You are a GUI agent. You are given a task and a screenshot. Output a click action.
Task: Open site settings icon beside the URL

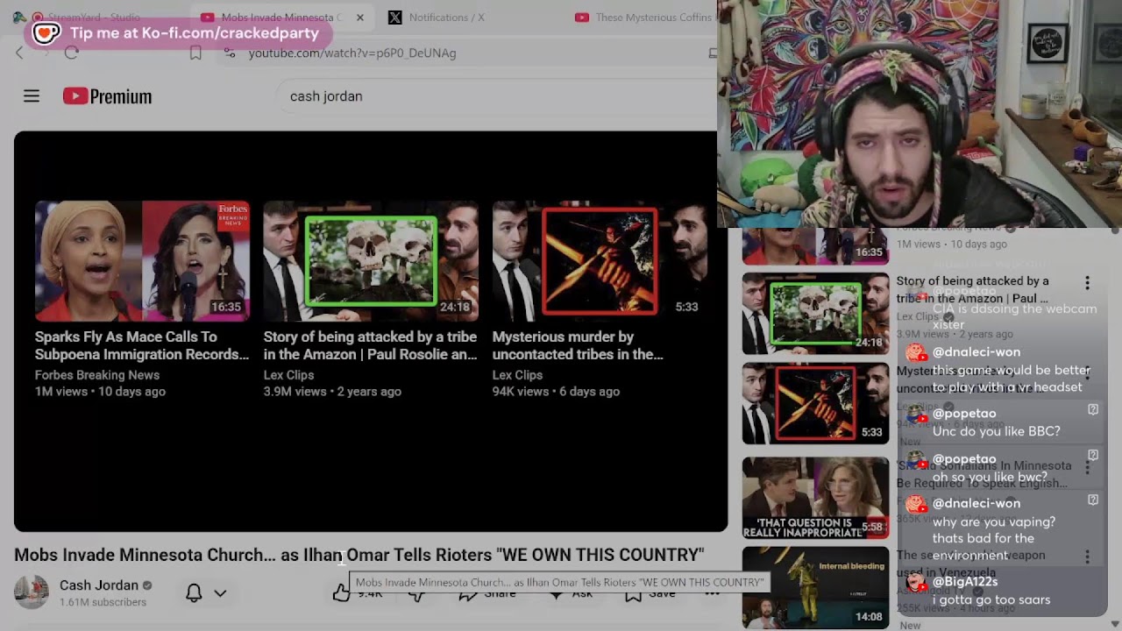click(230, 53)
